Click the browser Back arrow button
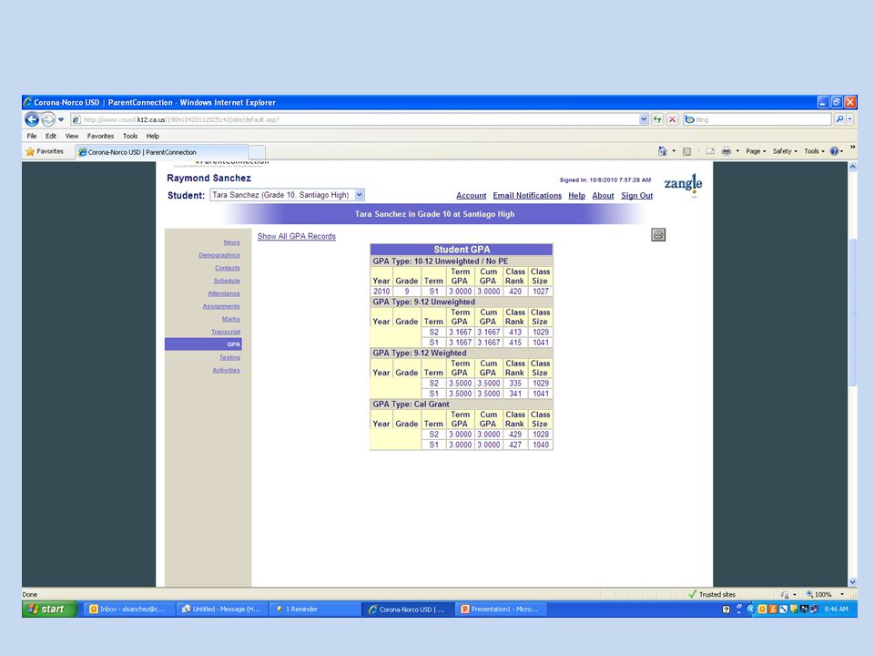 click(x=32, y=118)
